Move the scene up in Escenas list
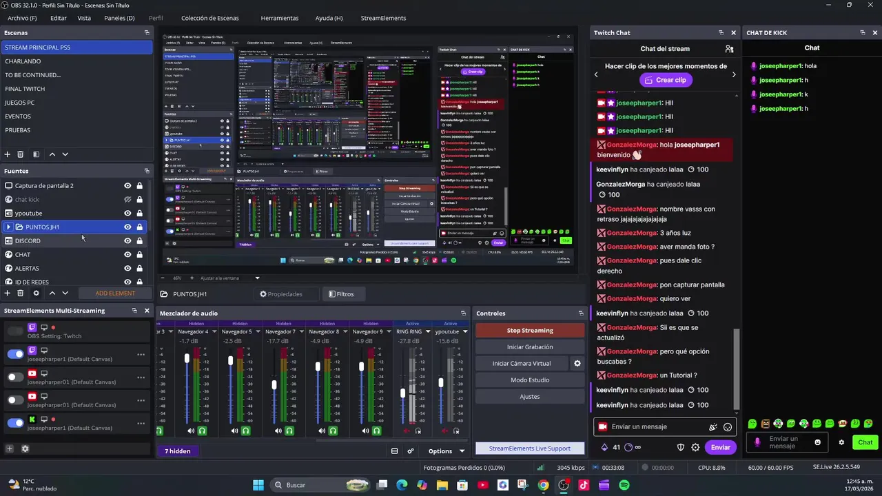Viewport: 882px width, 496px height. pos(52,154)
